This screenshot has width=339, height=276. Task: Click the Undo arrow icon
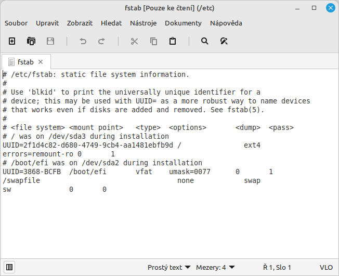83,41
